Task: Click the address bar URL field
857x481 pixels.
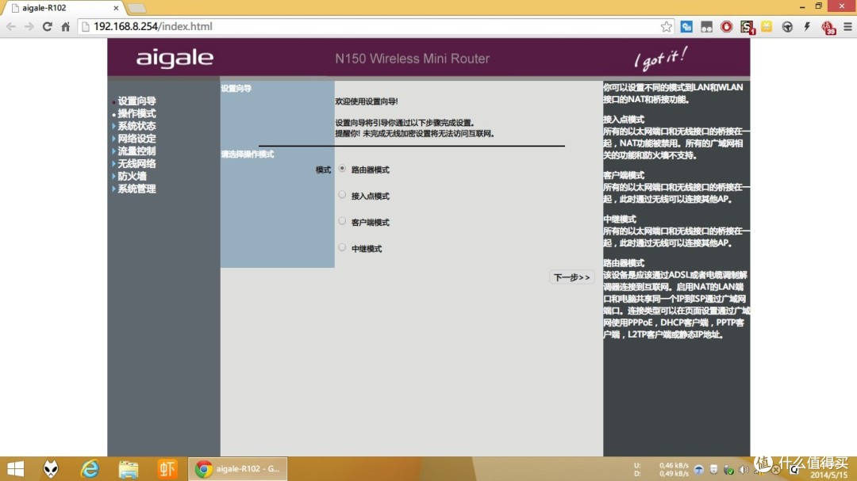Action: 377,26
